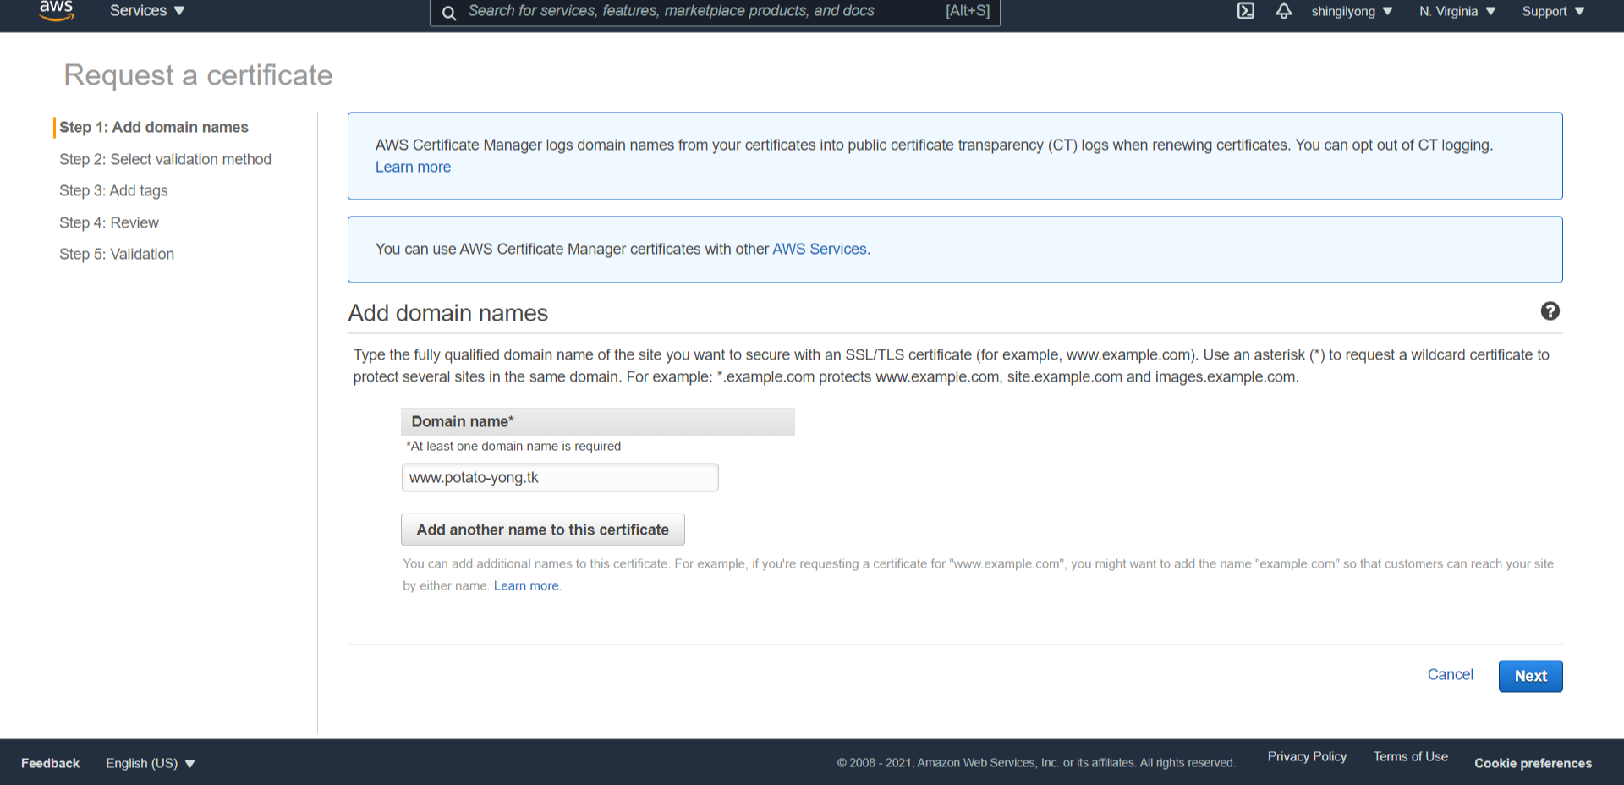1624x785 pixels.
Task: Go to Step 2: Select validation method
Action: (165, 159)
